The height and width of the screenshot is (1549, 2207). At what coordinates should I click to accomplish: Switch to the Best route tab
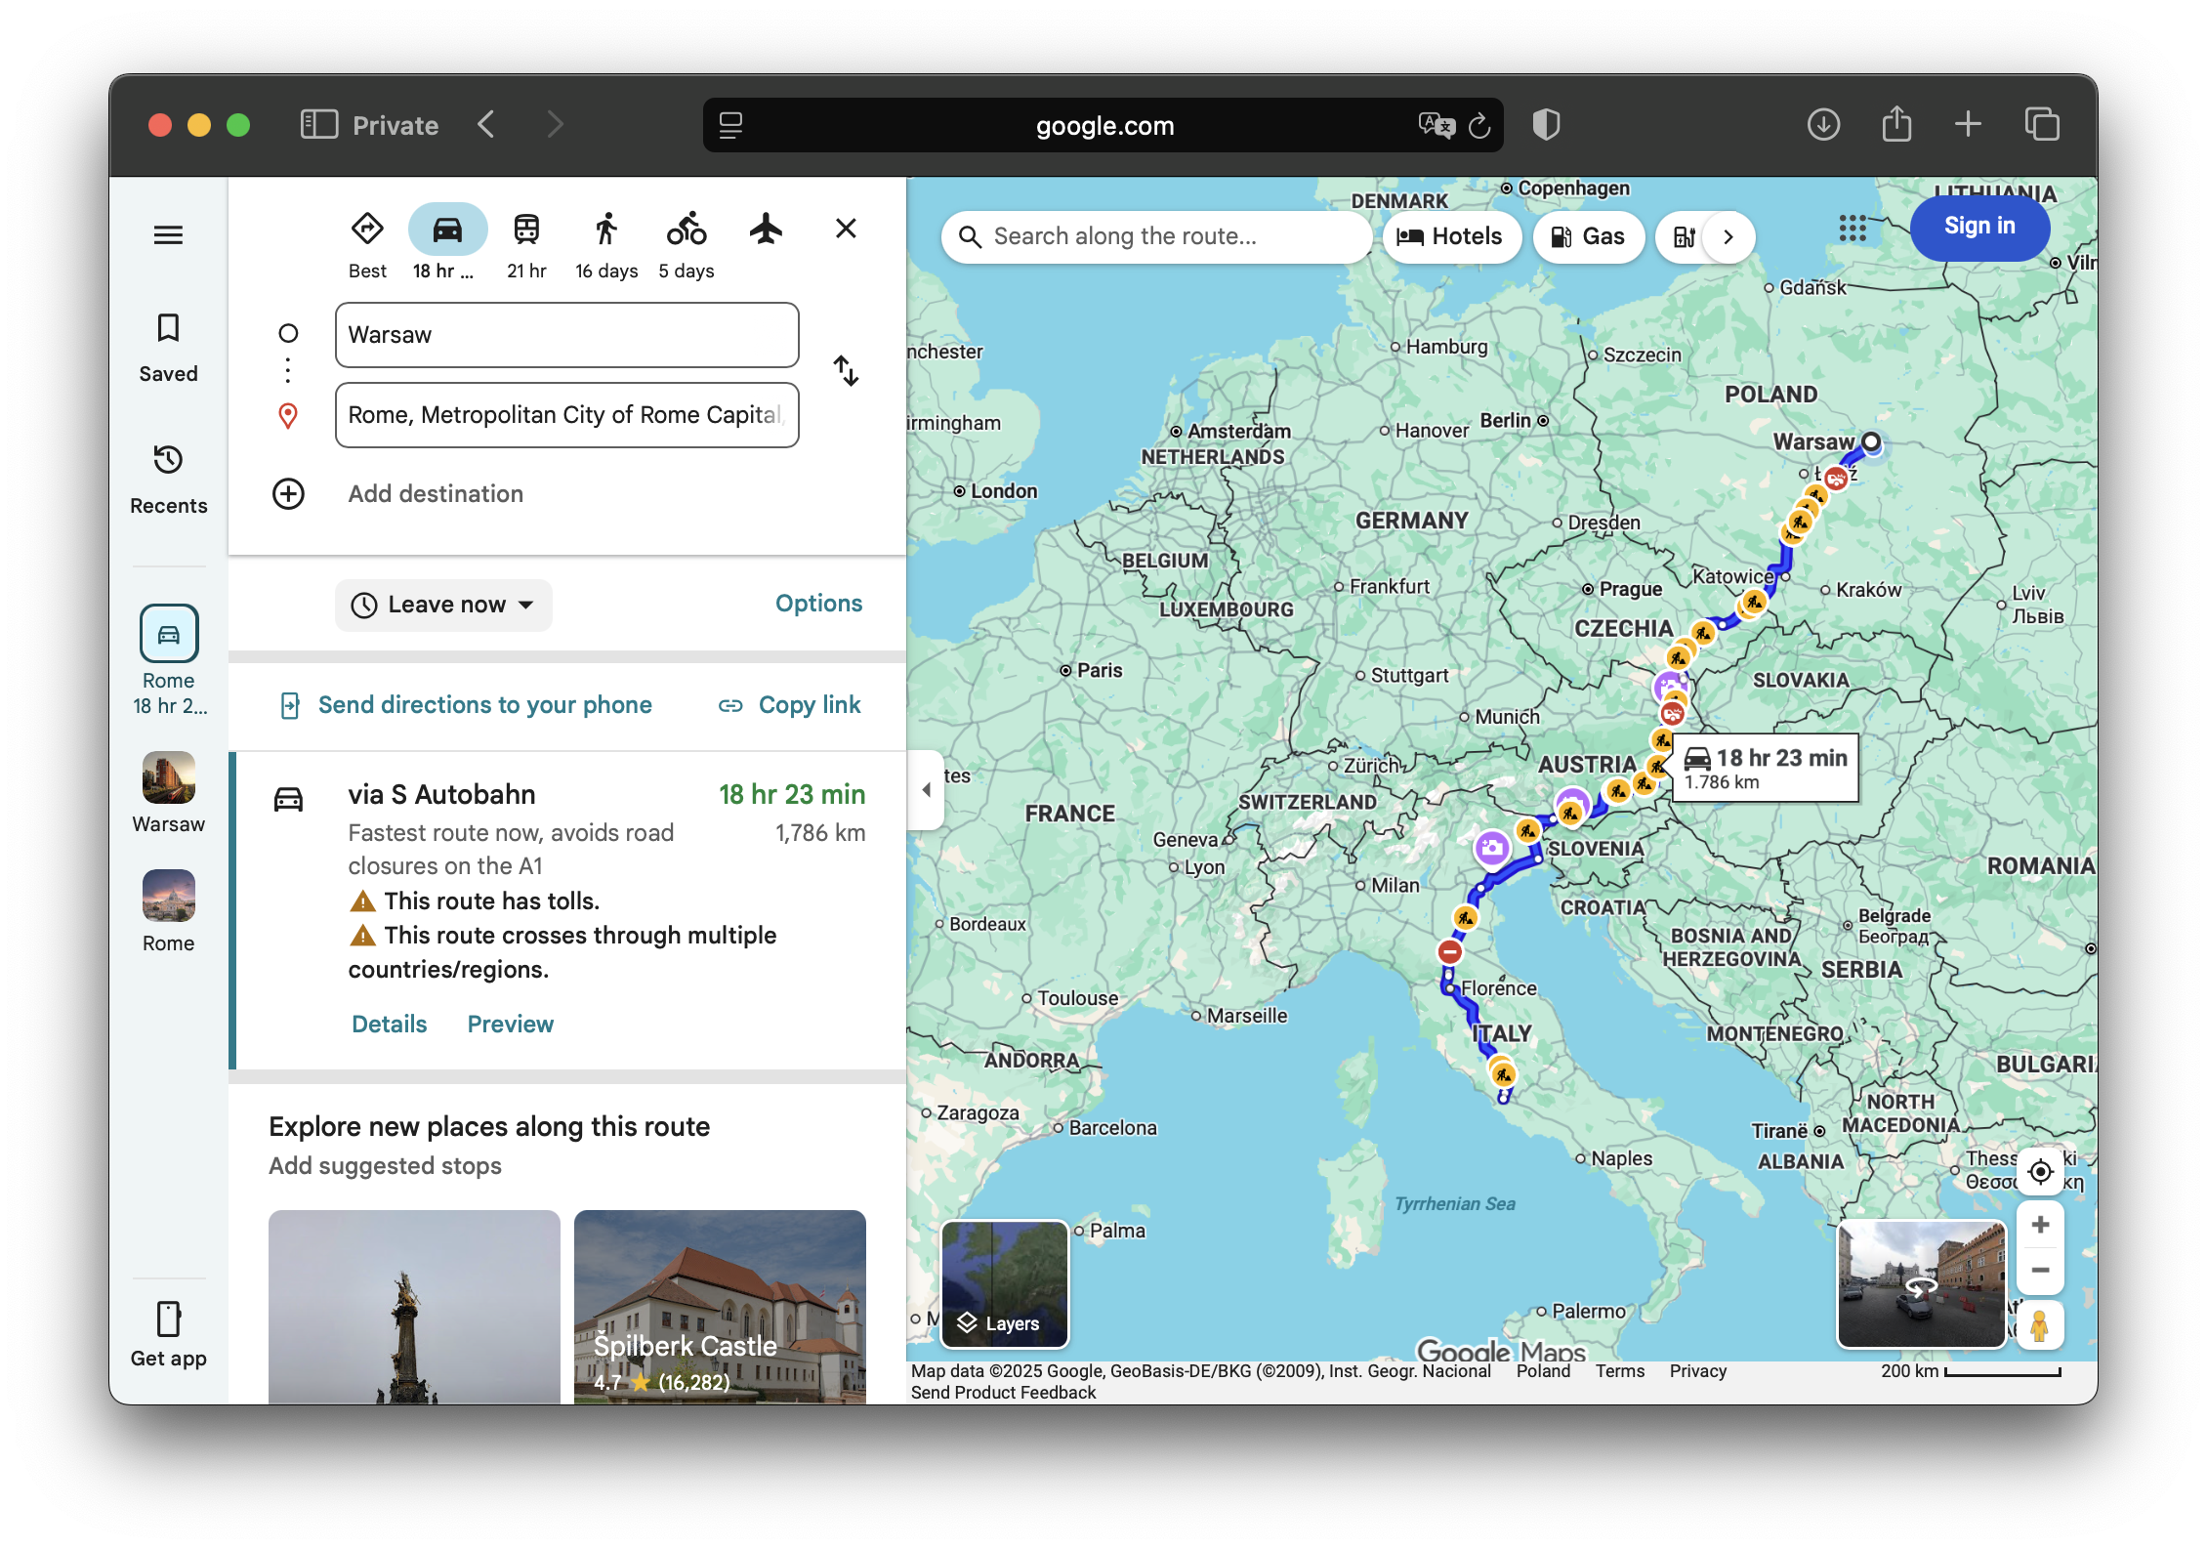click(366, 227)
